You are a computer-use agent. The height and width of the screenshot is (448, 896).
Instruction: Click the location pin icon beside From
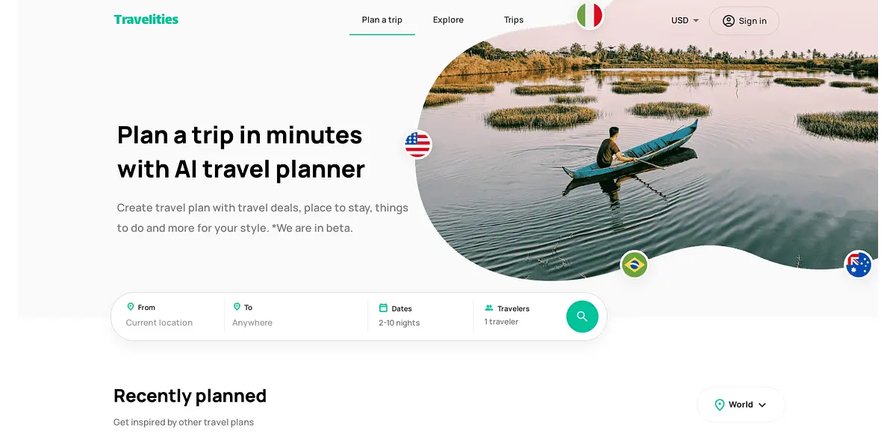131,307
